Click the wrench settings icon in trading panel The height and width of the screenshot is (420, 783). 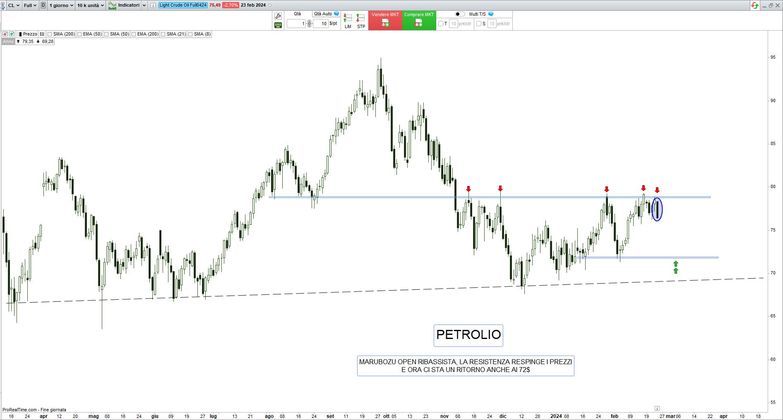tap(278, 16)
